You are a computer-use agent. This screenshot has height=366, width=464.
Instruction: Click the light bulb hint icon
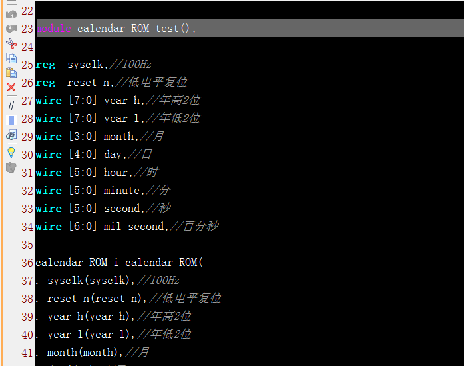(11, 152)
